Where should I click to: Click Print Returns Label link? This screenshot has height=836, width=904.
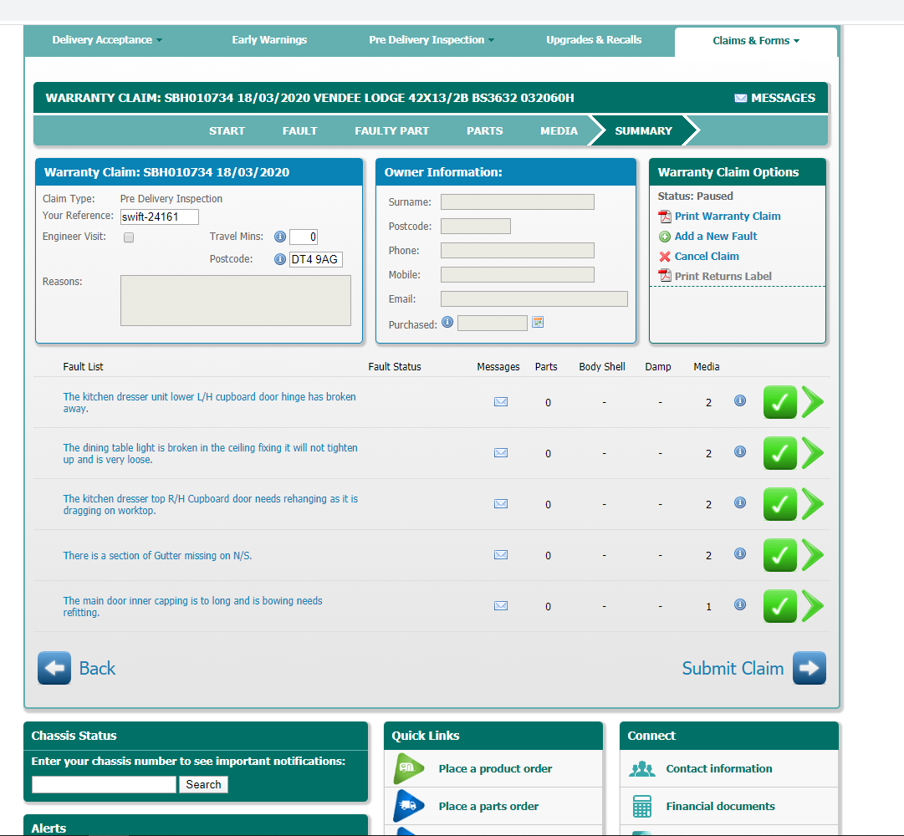point(723,277)
